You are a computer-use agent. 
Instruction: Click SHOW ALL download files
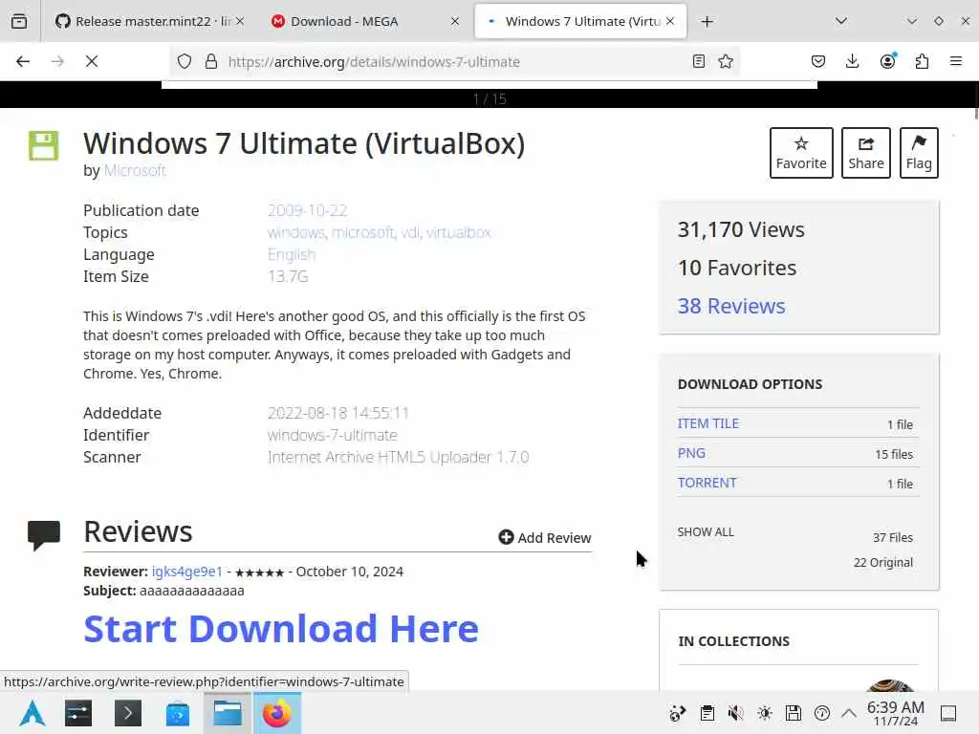pos(706,531)
